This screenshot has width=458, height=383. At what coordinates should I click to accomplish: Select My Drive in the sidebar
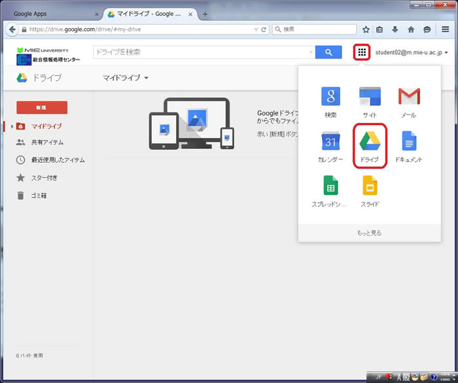[x=46, y=126]
